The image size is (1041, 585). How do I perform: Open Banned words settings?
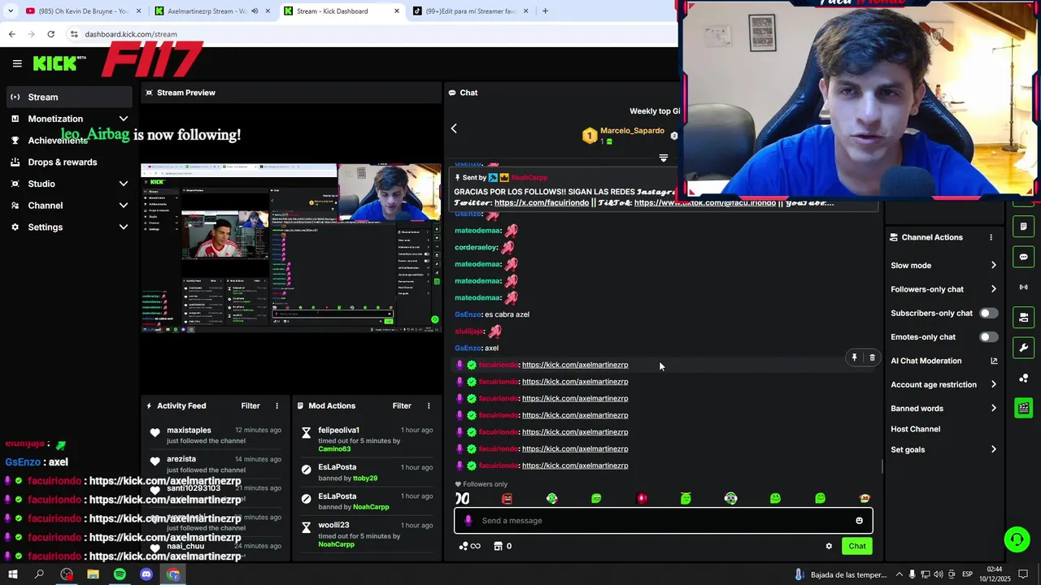(x=943, y=408)
